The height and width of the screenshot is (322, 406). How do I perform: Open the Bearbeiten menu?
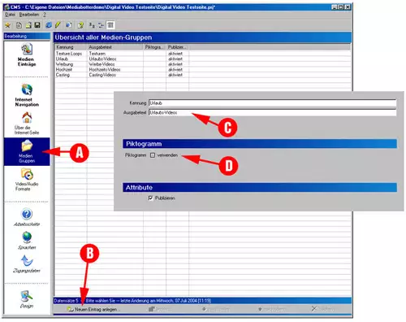[29, 15]
